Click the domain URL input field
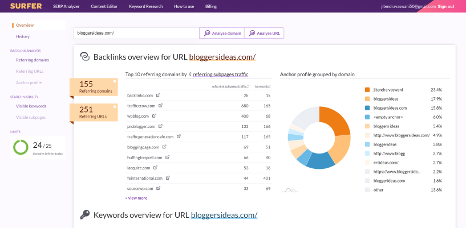This screenshot has height=228, width=466. tap(136, 33)
